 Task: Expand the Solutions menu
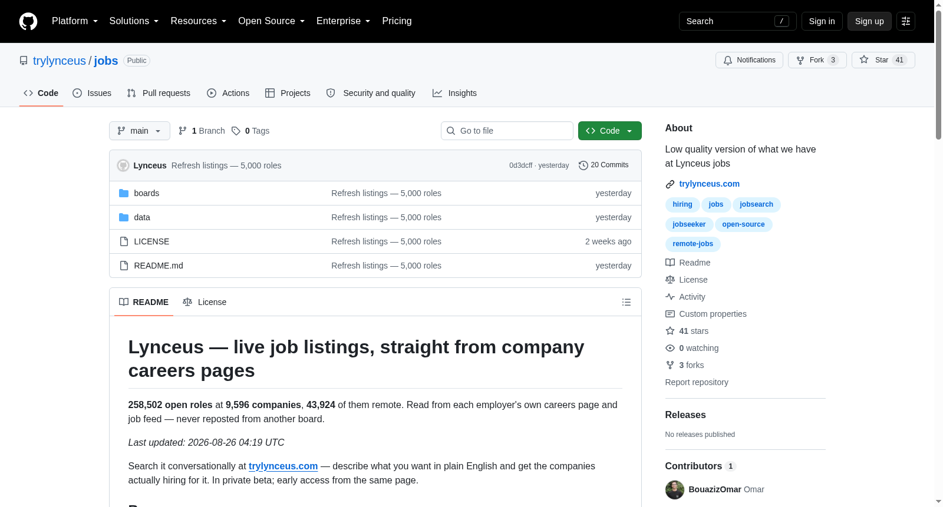point(134,21)
